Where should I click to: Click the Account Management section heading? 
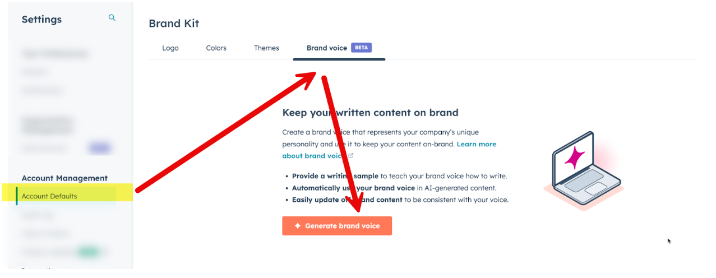click(64, 178)
